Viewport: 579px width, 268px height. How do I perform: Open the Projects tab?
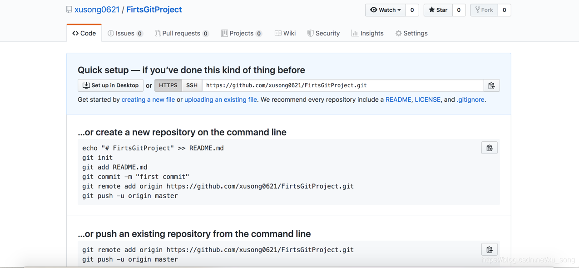(x=241, y=33)
